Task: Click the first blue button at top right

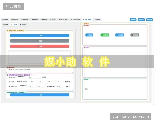Action: tap(133, 20)
